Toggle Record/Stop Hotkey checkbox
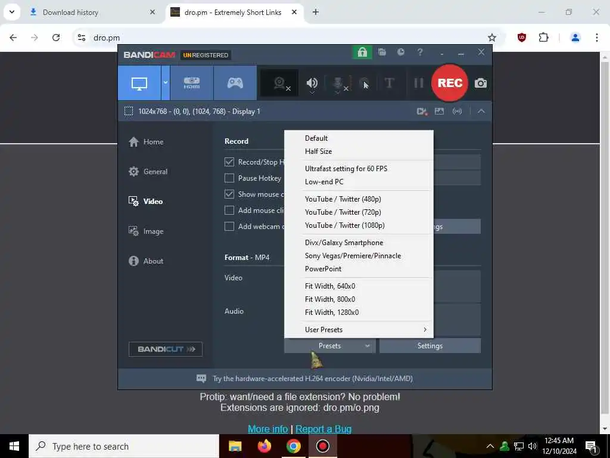This screenshot has width=610, height=458. pyautogui.click(x=229, y=162)
